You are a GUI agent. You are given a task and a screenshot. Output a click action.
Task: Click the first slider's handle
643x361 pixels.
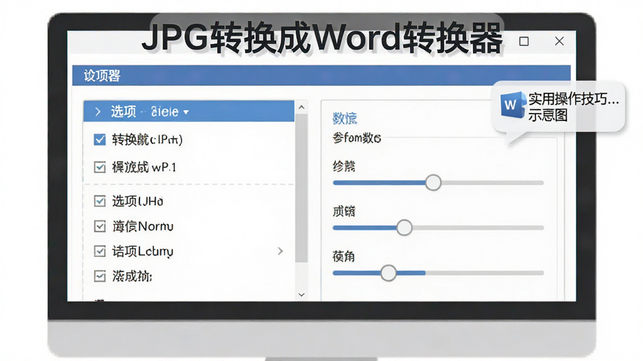click(x=433, y=182)
